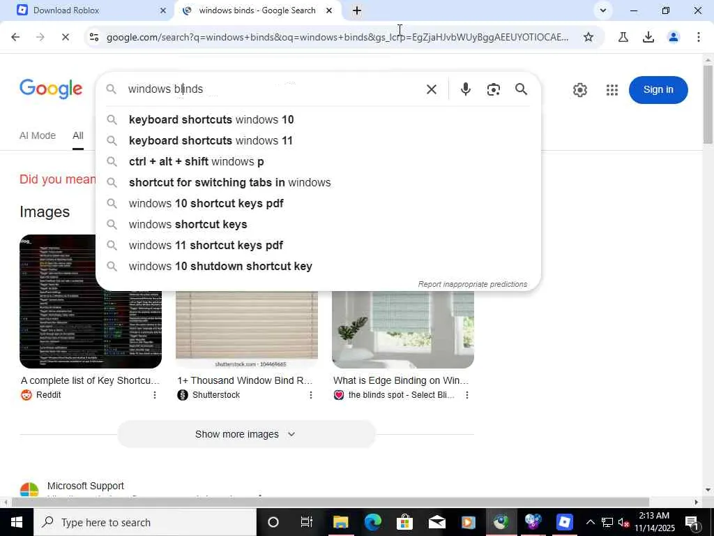Open Task View on taskbar
The image size is (714, 536).
pyautogui.click(x=307, y=522)
